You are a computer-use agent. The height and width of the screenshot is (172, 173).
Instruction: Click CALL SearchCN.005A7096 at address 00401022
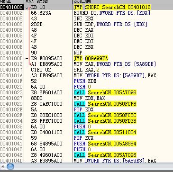105,92
